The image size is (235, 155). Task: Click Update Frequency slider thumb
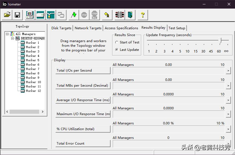[220, 40]
